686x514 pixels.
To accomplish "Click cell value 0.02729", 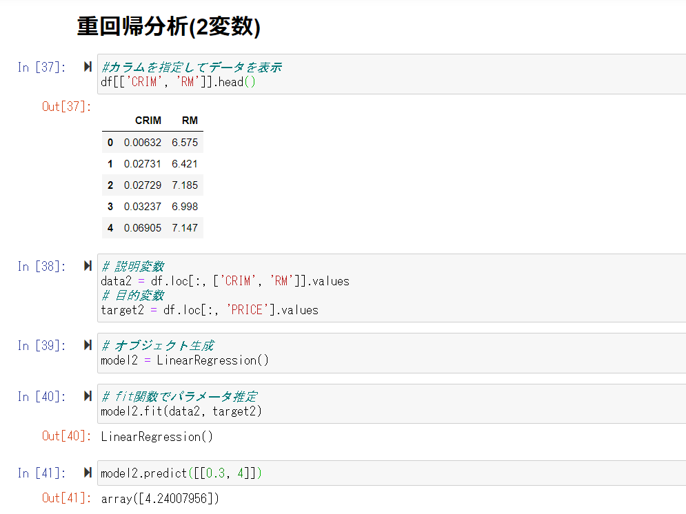I will pyautogui.click(x=143, y=185).
